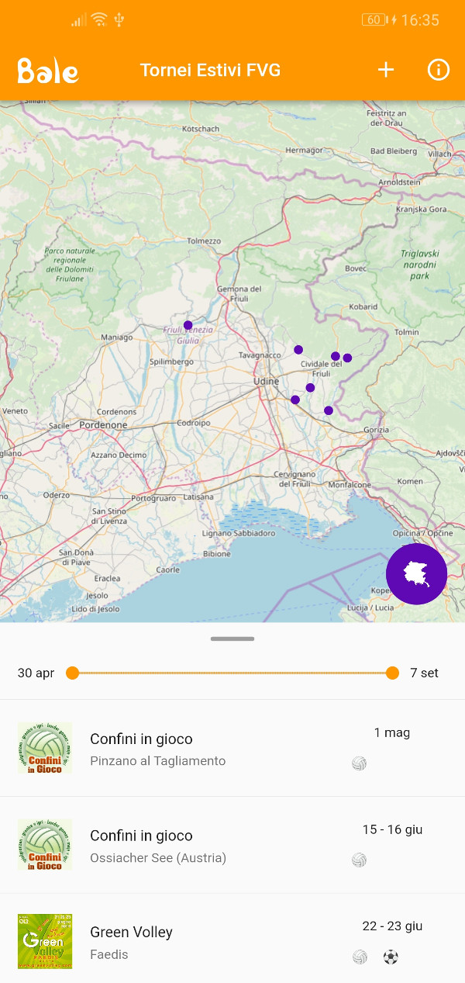Tap the USB icon in status bar
465x983 pixels.
(119, 20)
